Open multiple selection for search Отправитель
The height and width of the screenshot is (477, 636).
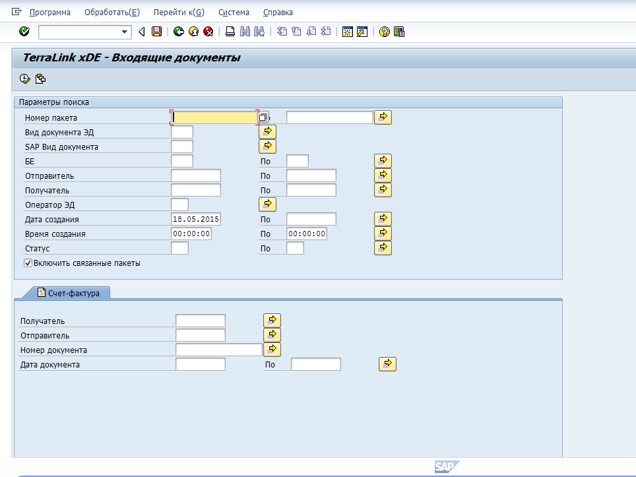(x=383, y=175)
